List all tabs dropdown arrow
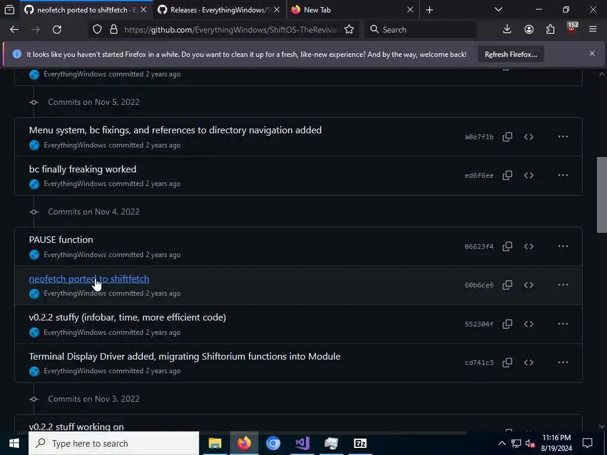The height and width of the screenshot is (455, 607). [x=499, y=9]
